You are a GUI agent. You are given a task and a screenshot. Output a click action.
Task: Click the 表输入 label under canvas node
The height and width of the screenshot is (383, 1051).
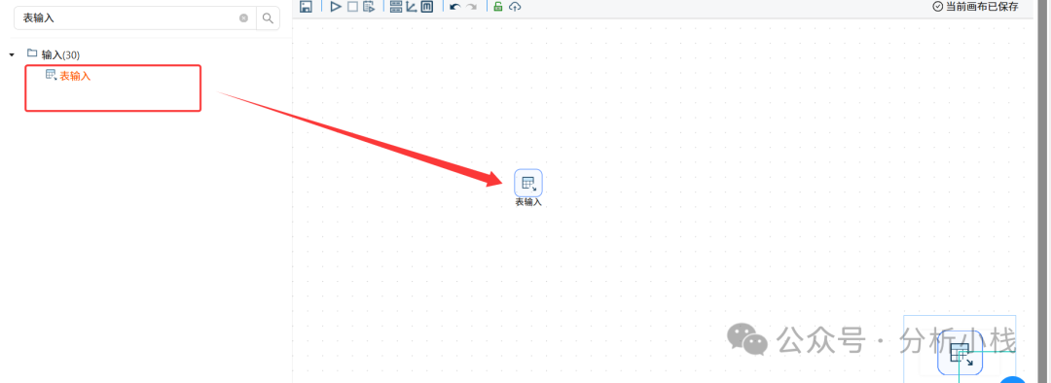coord(528,202)
